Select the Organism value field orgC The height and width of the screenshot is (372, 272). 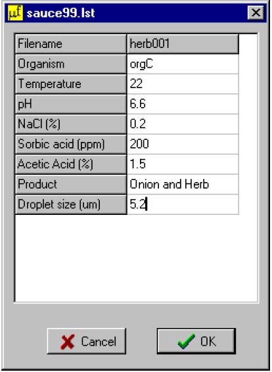point(183,64)
